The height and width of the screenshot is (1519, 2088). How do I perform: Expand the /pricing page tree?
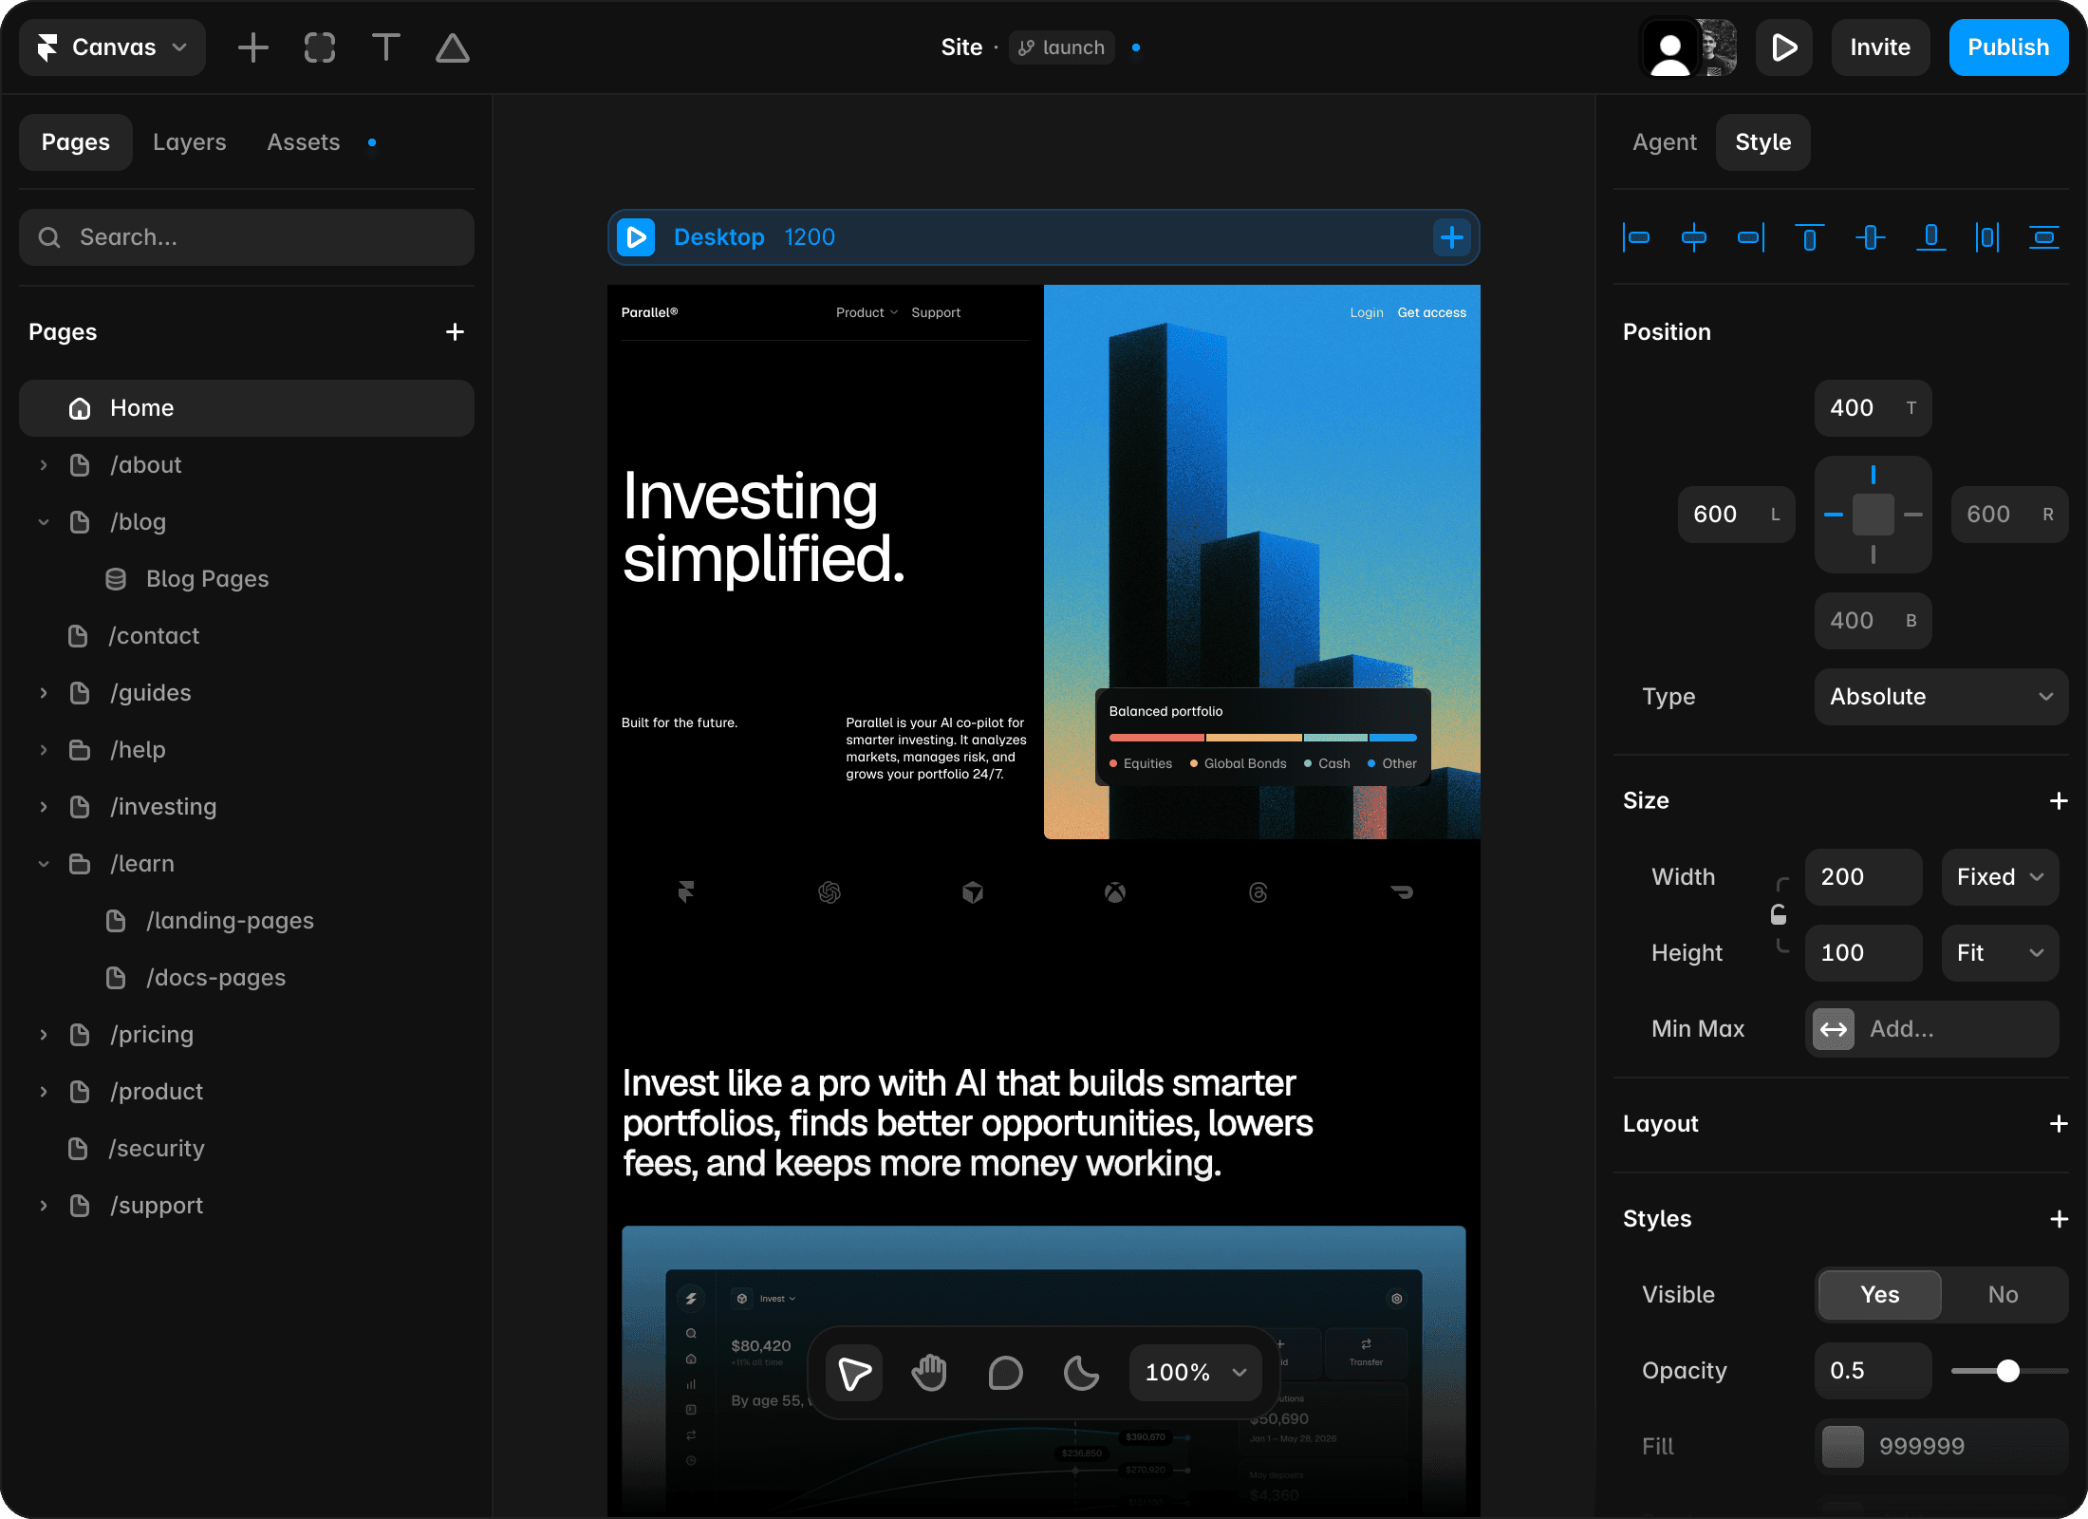(44, 1035)
